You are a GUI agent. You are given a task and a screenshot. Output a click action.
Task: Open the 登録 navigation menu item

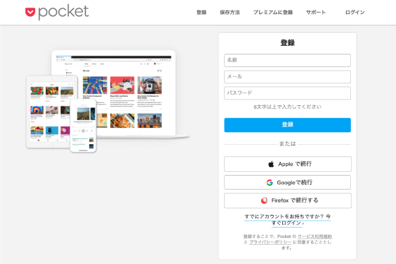click(x=201, y=12)
